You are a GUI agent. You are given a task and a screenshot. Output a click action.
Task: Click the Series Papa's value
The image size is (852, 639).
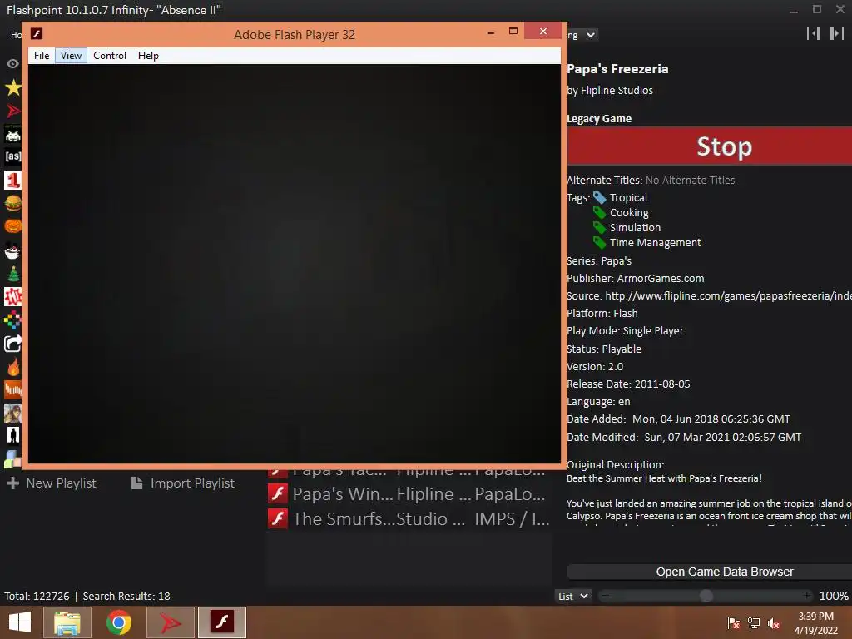(615, 260)
